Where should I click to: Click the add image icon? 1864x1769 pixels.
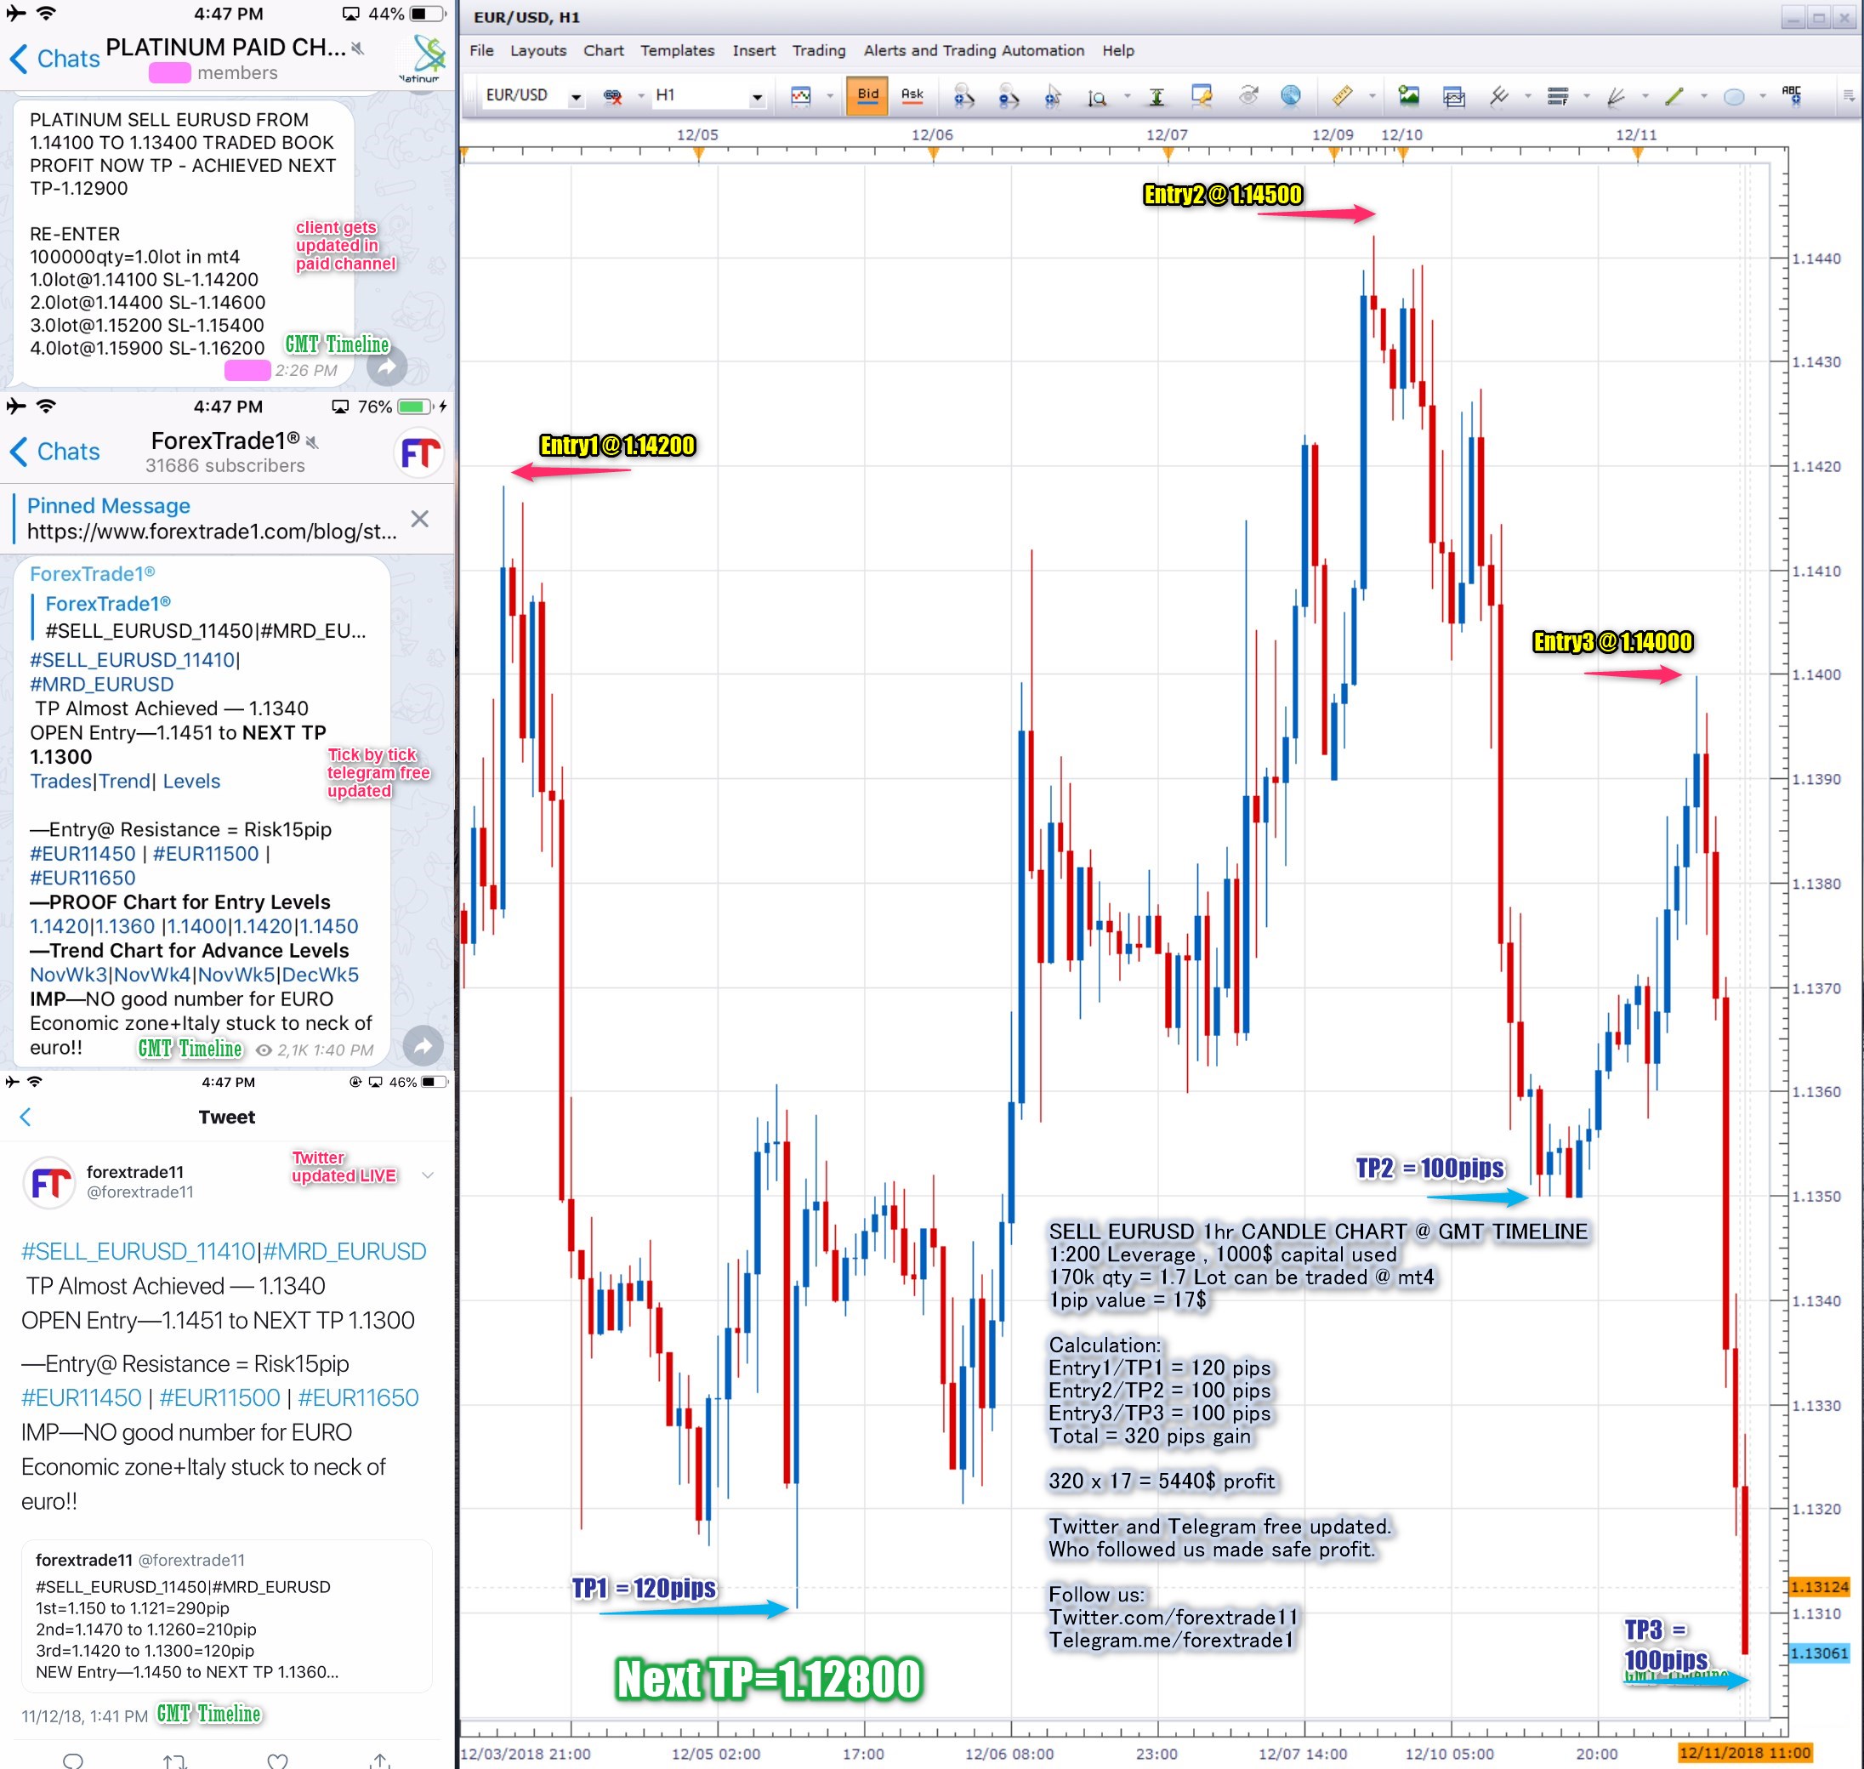tap(1408, 95)
